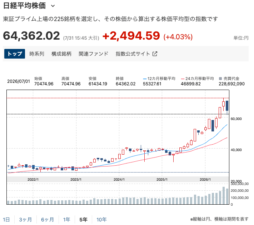This screenshot has height=225, width=254.
Task: Set chart range to 1日
Action: (6, 220)
